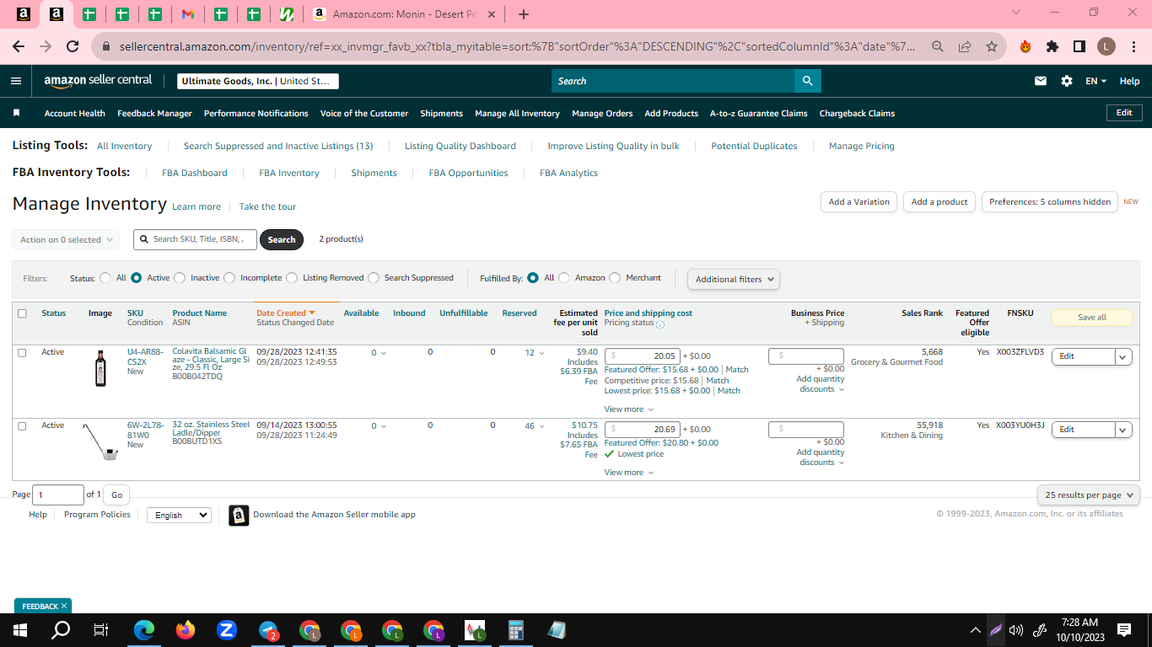This screenshot has width=1152, height=647.
Task: Open Preferences: 5 columns hidden
Action: 1050,202
